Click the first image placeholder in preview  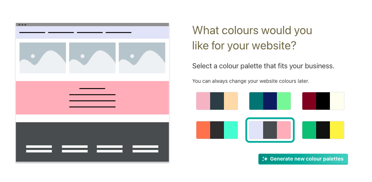(43, 58)
